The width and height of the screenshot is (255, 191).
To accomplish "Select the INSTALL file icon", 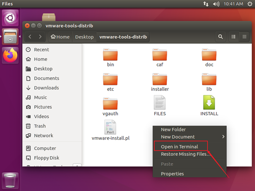I will pos(209,103).
